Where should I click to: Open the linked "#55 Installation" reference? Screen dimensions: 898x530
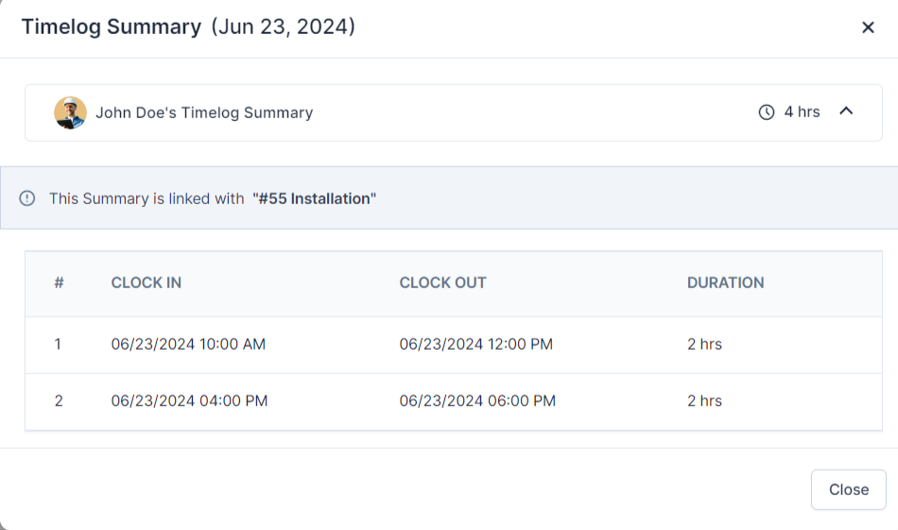click(314, 198)
